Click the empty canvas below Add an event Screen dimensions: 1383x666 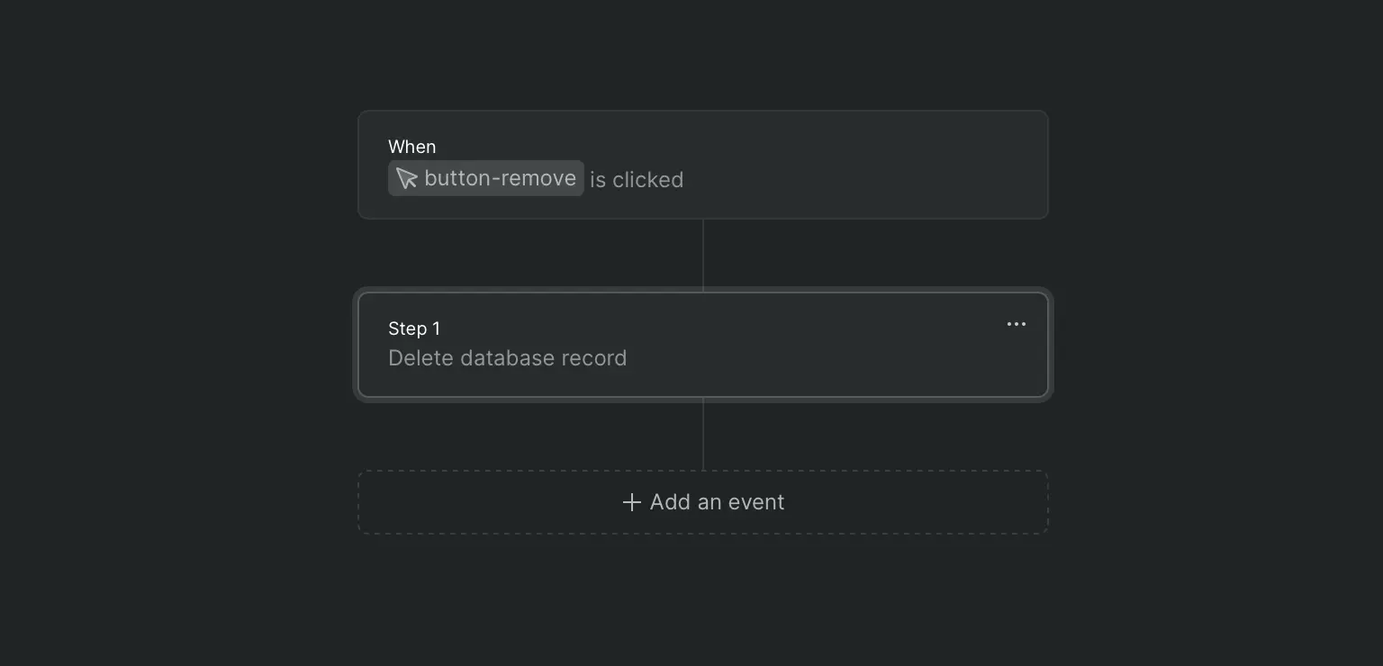click(x=703, y=599)
